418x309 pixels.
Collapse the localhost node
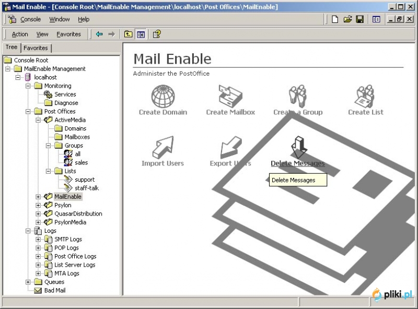pyautogui.click(x=18, y=77)
